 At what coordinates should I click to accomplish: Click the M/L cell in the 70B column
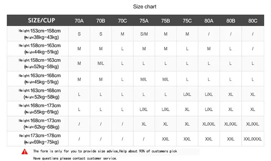pyautogui.click(x=101, y=64)
